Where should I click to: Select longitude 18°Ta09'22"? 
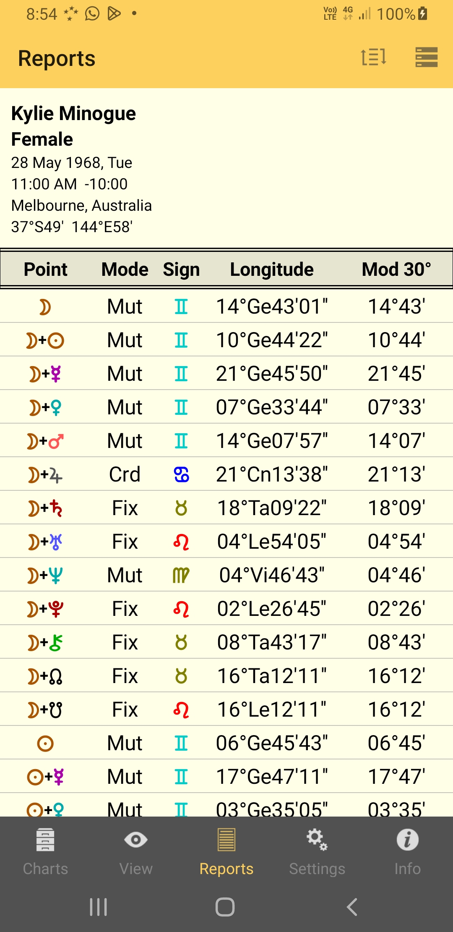tap(272, 508)
